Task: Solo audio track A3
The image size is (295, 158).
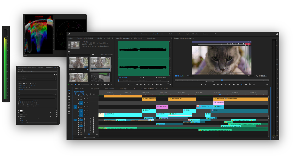Action: pos(90,122)
